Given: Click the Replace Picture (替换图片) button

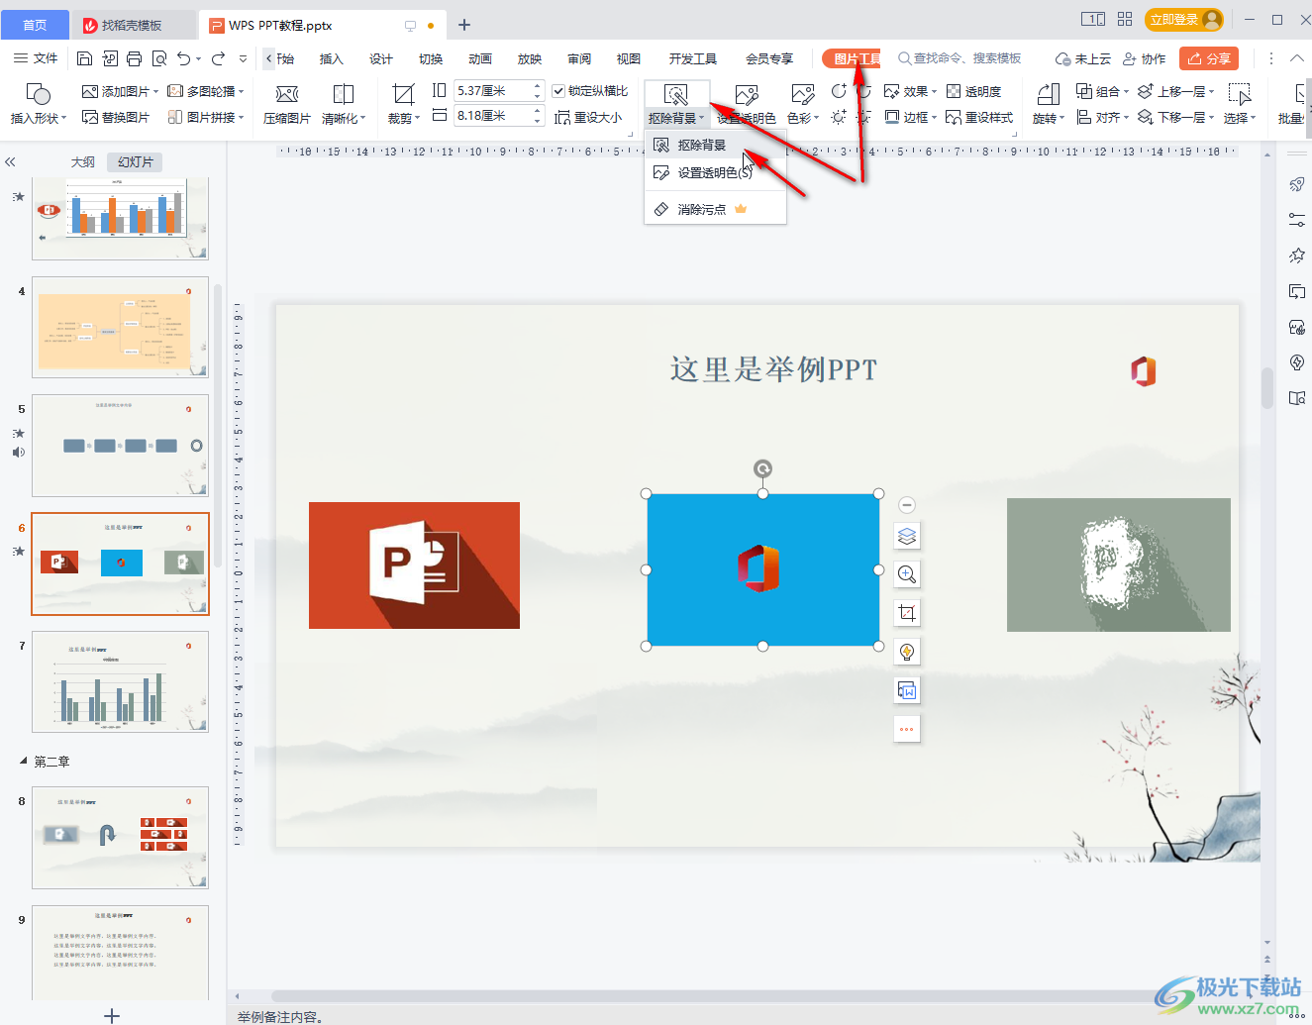Looking at the screenshot, I should click(116, 117).
